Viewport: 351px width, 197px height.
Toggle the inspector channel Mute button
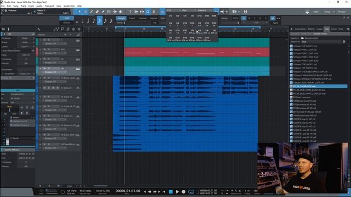tap(22, 108)
